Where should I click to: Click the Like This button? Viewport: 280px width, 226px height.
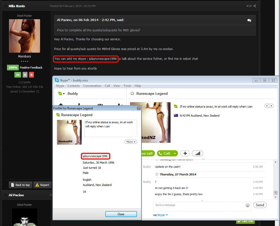click(x=245, y=222)
